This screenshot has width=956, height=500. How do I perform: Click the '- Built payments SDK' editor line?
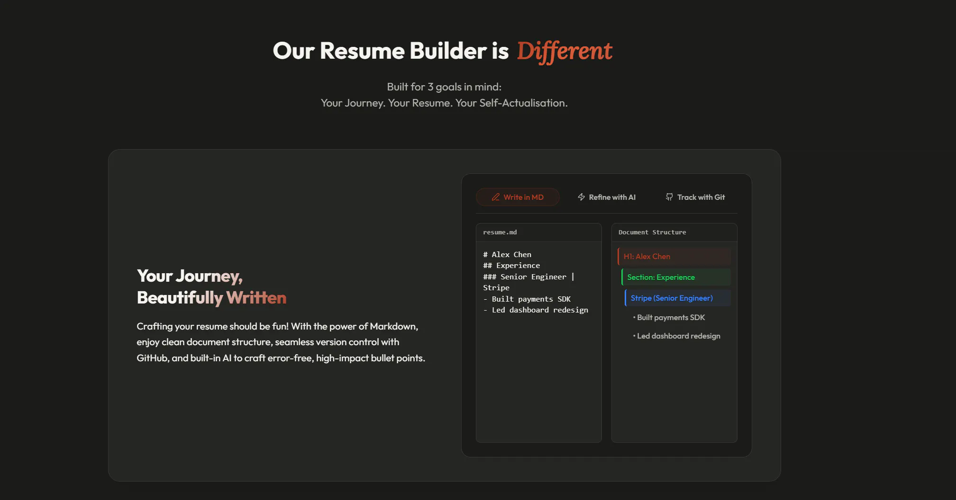527,299
